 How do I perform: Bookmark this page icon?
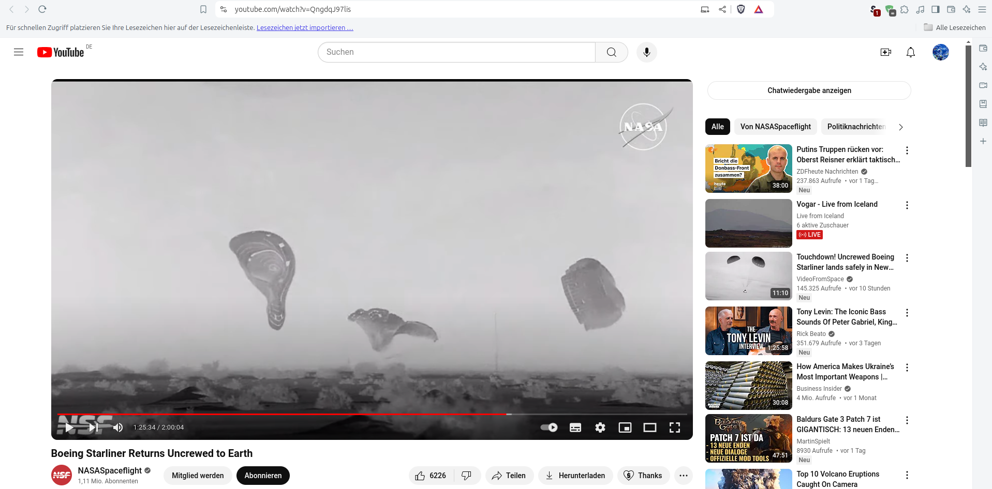pyautogui.click(x=203, y=9)
